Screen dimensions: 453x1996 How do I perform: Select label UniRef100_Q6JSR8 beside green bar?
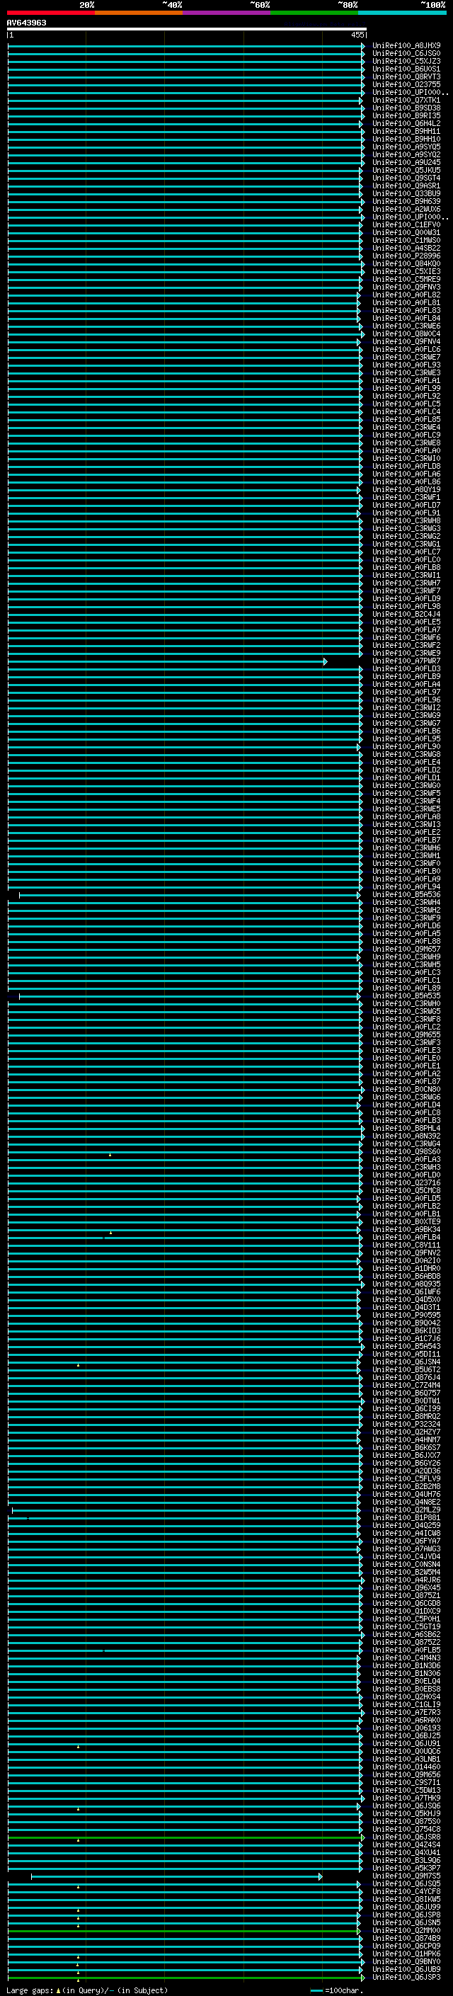406,1837
